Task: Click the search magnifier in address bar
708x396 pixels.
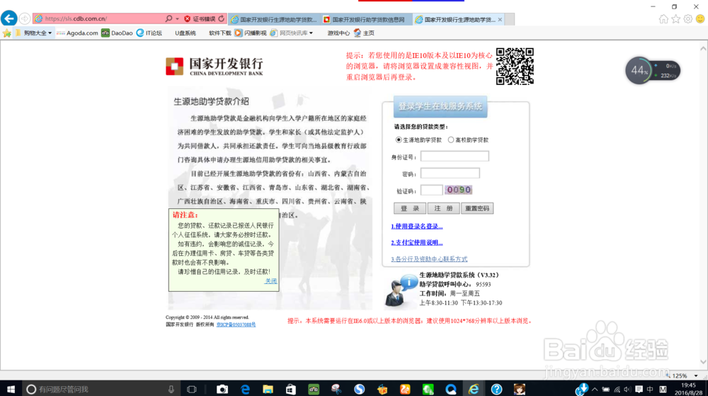Action: tap(169, 18)
